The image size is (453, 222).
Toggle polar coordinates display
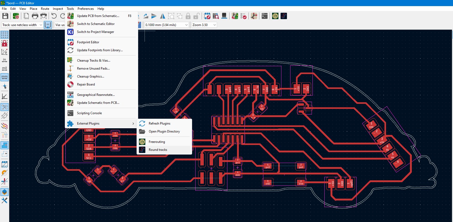tap(5, 52)
